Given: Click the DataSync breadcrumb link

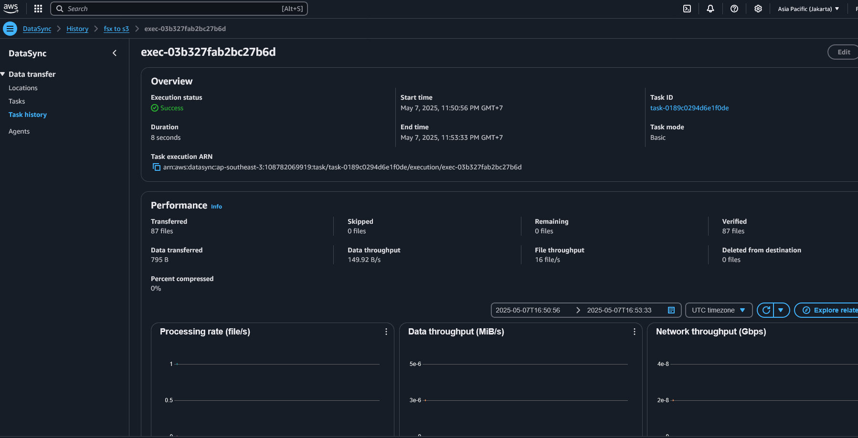Looking at the screenshot, I should click(x=37, y=29).
